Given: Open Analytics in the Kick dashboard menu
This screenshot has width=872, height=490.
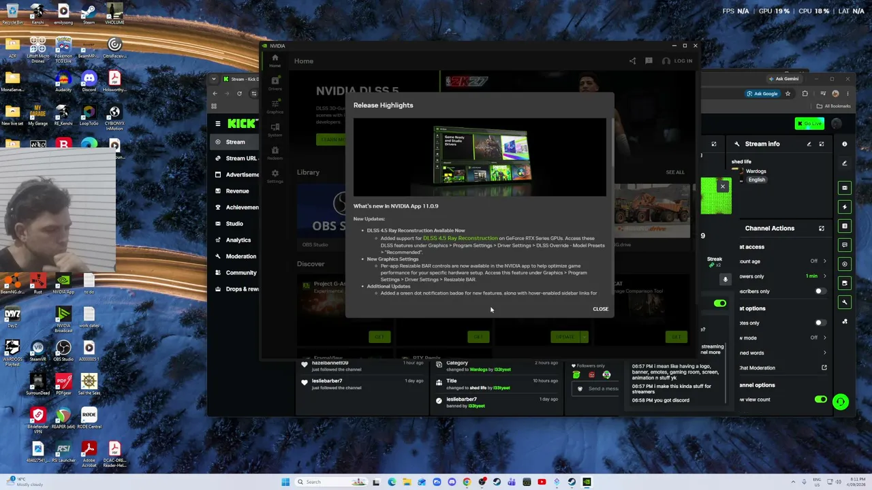Looking at the screenshot, I should [238, 240].
